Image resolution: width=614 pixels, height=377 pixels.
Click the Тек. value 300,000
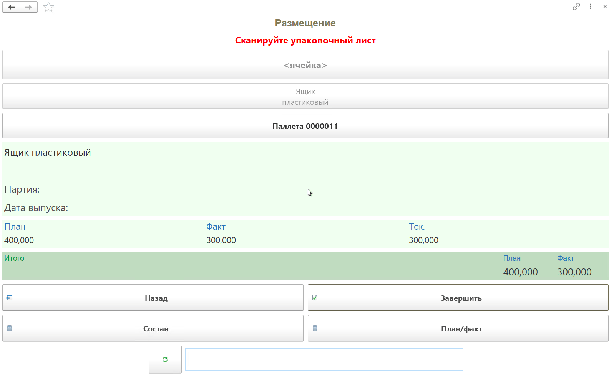pos(423,240)
